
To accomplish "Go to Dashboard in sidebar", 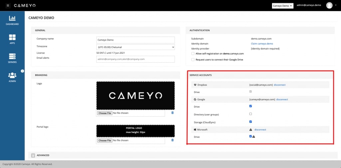I will (x=12, y=20).
